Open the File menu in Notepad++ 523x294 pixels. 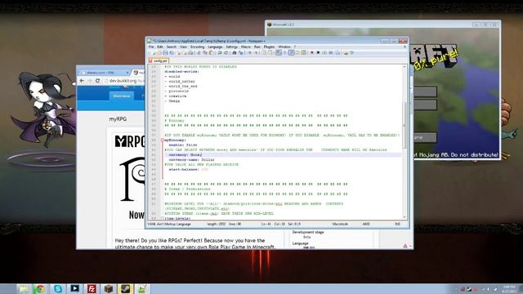point(151,47)
